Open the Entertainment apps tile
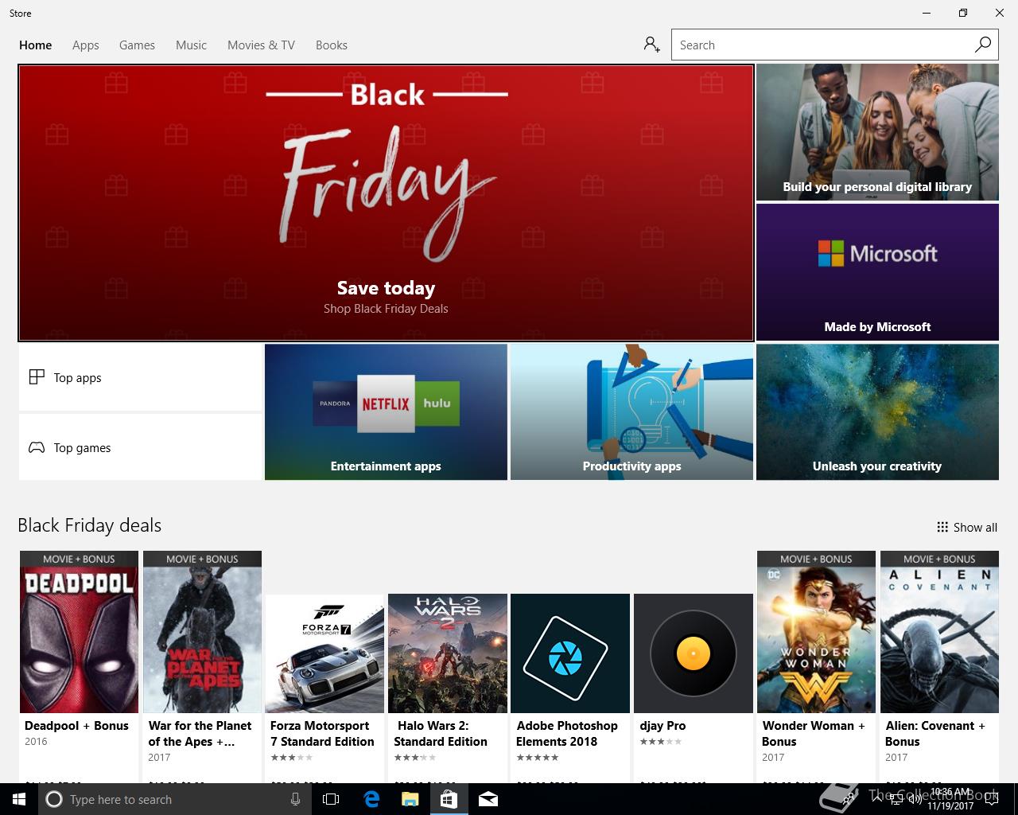This screenshot has width=1018, height=815. (x=386, y=411)
